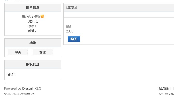Click the X2.5 version text
This screenshot has width=174, height=96.
coord(38,88)
